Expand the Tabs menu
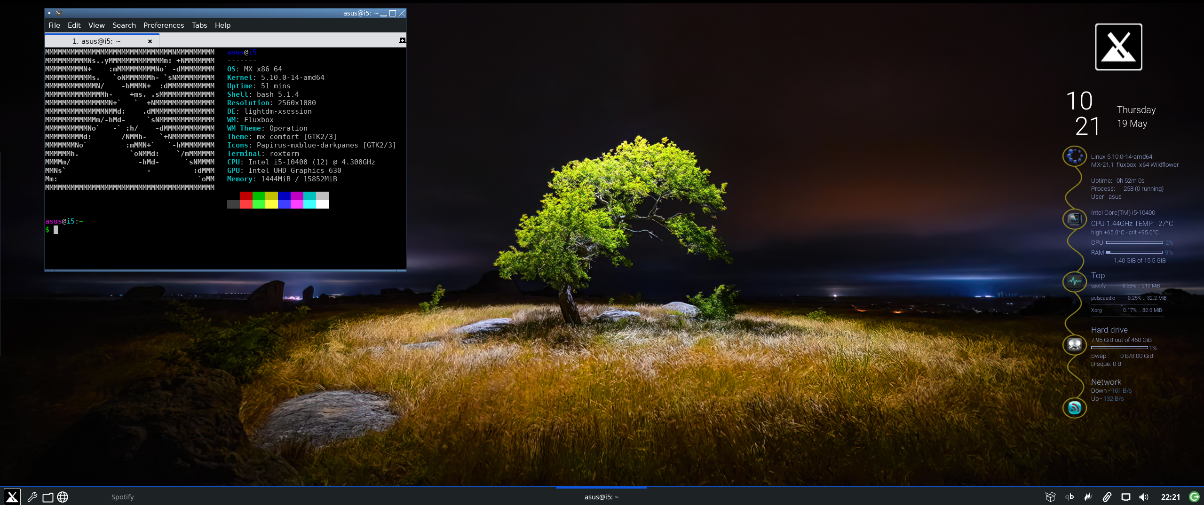Screen dimensions: 1204x505 pyautogui.click(x=199, y=25)
